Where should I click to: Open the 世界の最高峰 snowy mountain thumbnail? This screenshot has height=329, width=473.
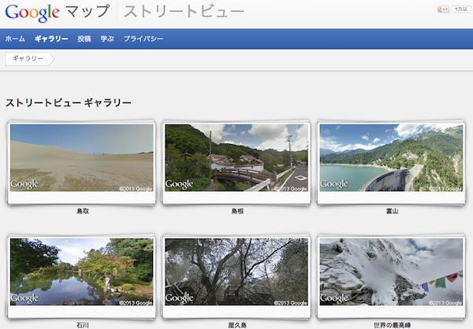coord(391,272)
